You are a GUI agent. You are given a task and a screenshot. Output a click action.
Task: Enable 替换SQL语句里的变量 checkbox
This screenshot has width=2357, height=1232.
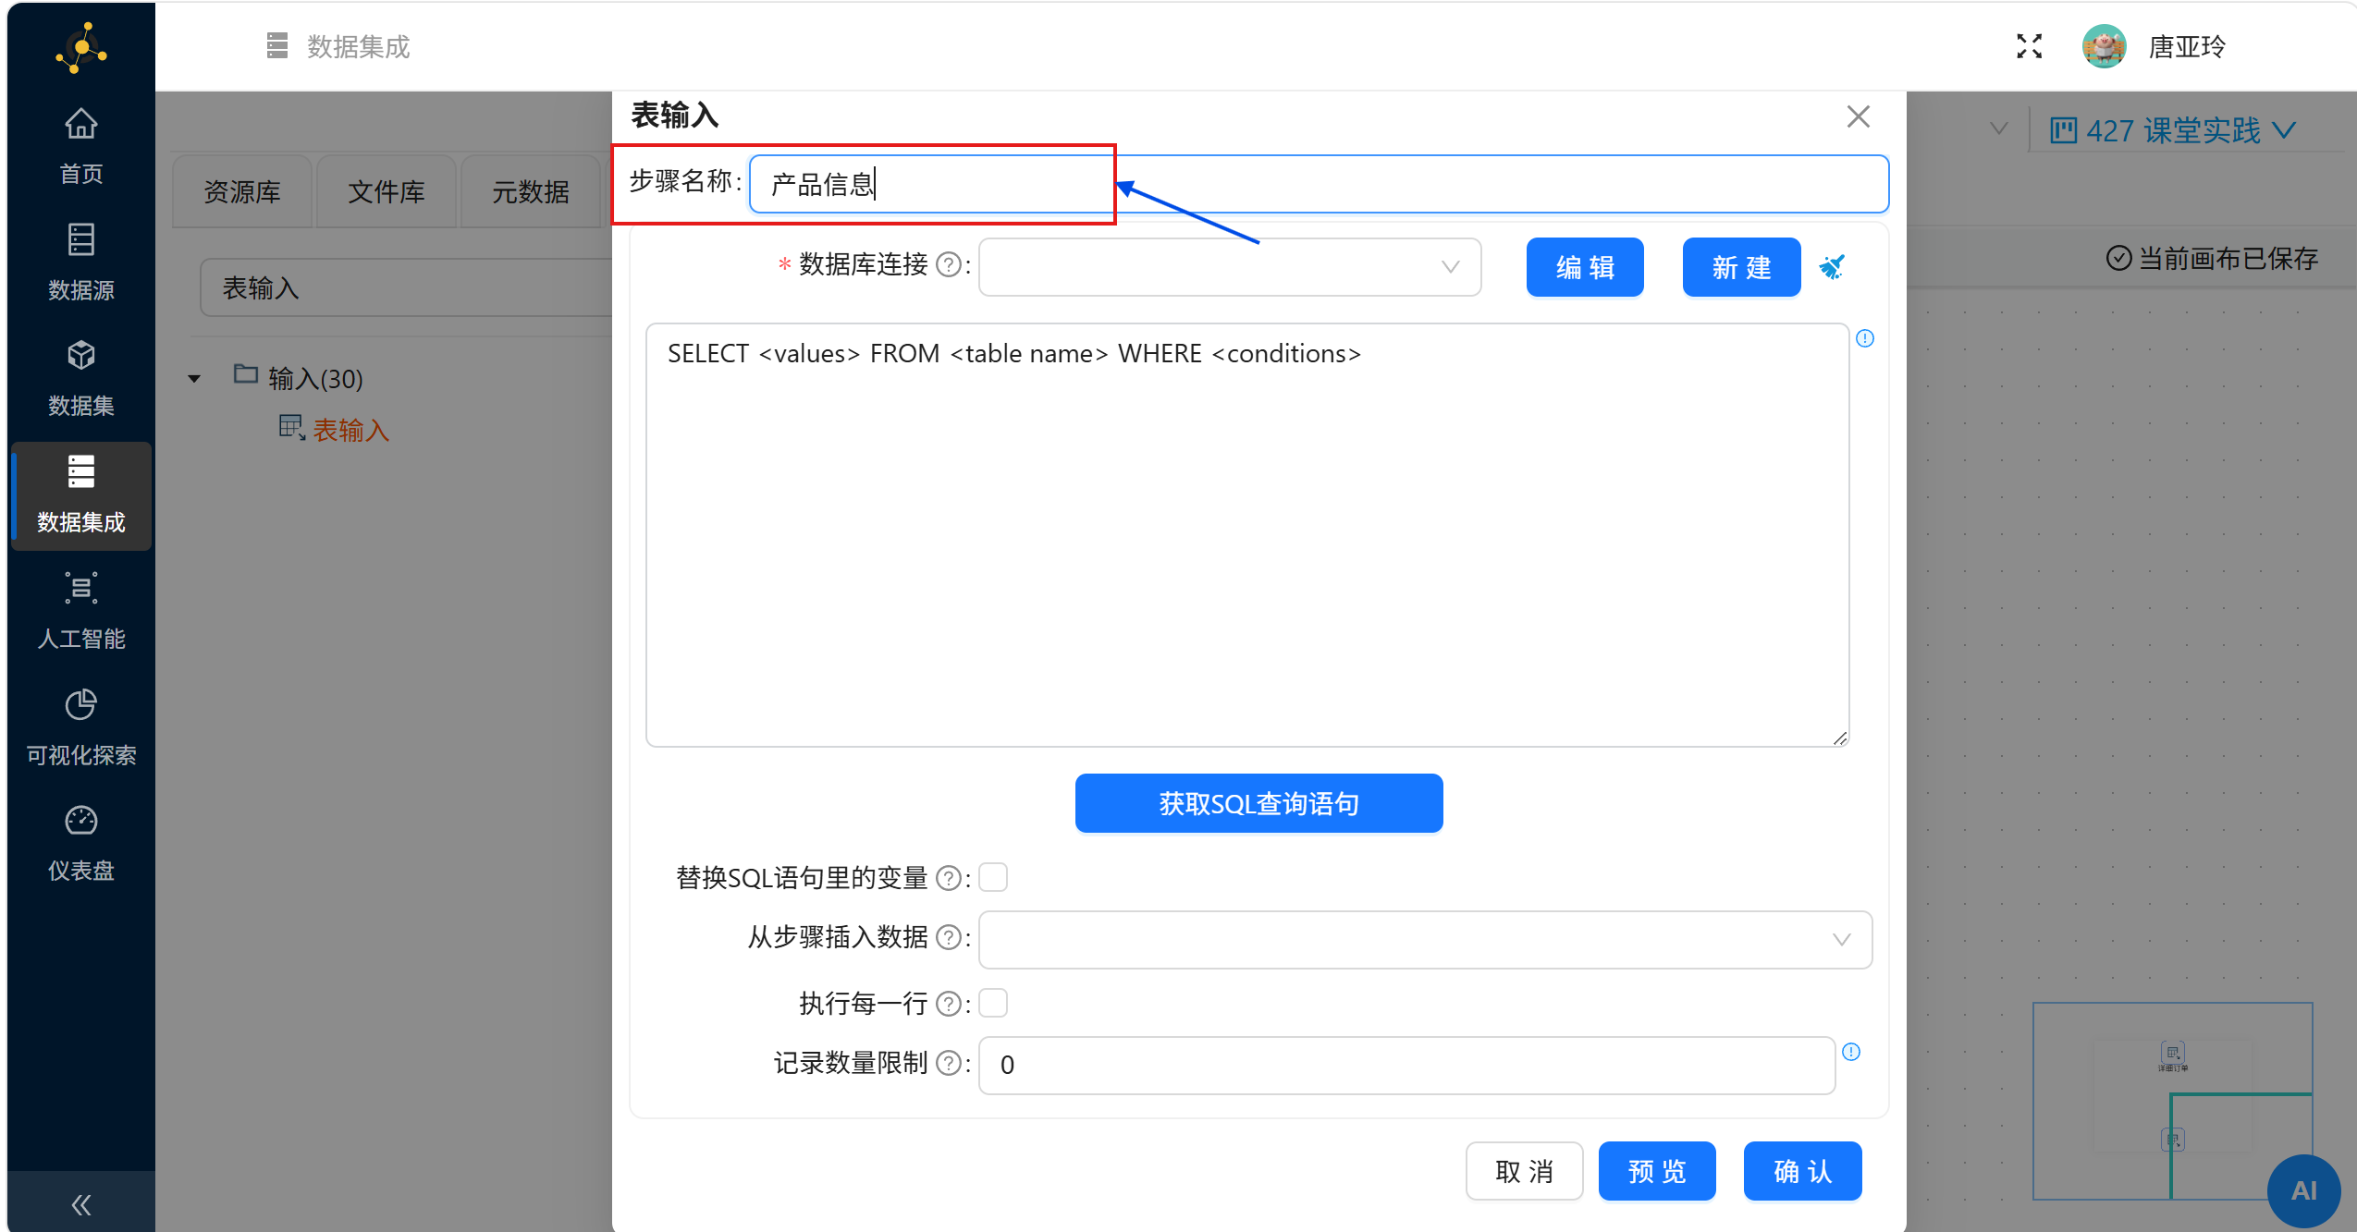pyautogui.click(x=993, y=877)
